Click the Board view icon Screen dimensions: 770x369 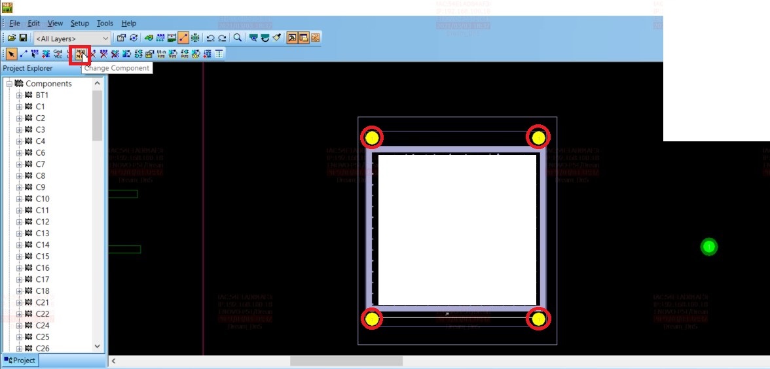coord(253,38)
